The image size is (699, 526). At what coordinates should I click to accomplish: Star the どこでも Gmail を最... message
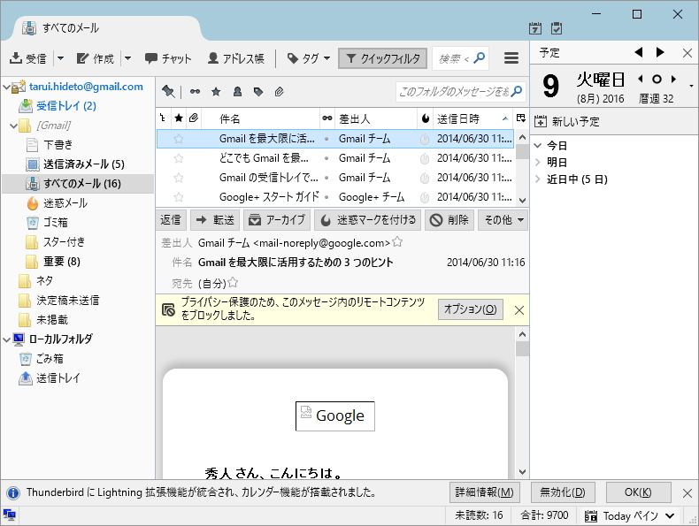point(179,158)
